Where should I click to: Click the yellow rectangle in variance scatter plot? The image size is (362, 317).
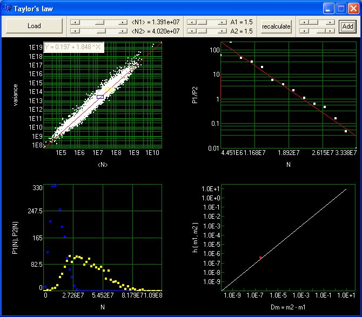(x=109, y=90)
